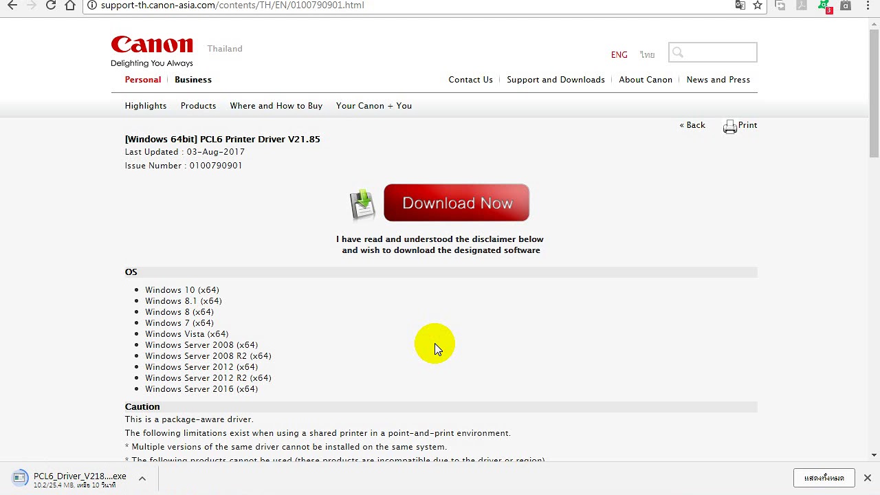Open Chrome three-dot menu
This screenshot has width=880, height=495.
coord(868,5)
